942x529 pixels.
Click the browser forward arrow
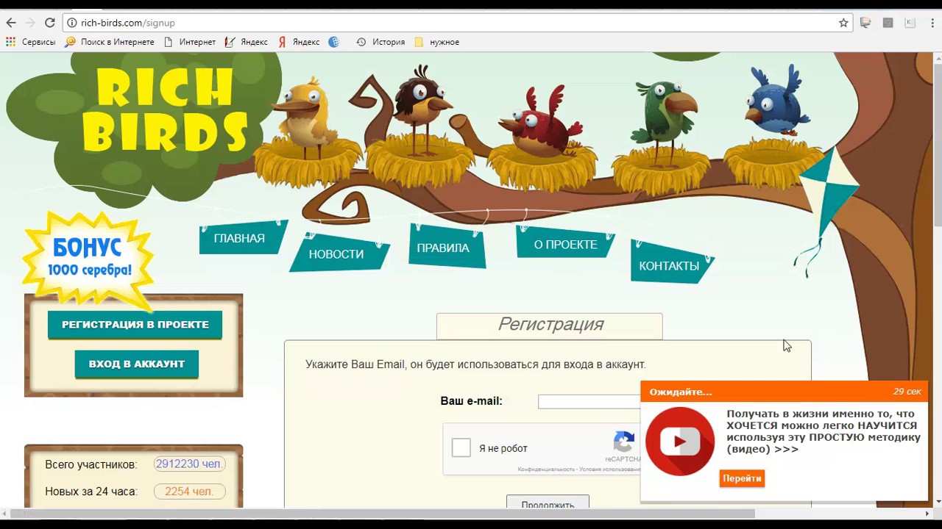(x=30, y=23)
